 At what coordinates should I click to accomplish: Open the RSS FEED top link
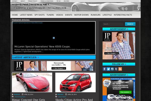66,1
